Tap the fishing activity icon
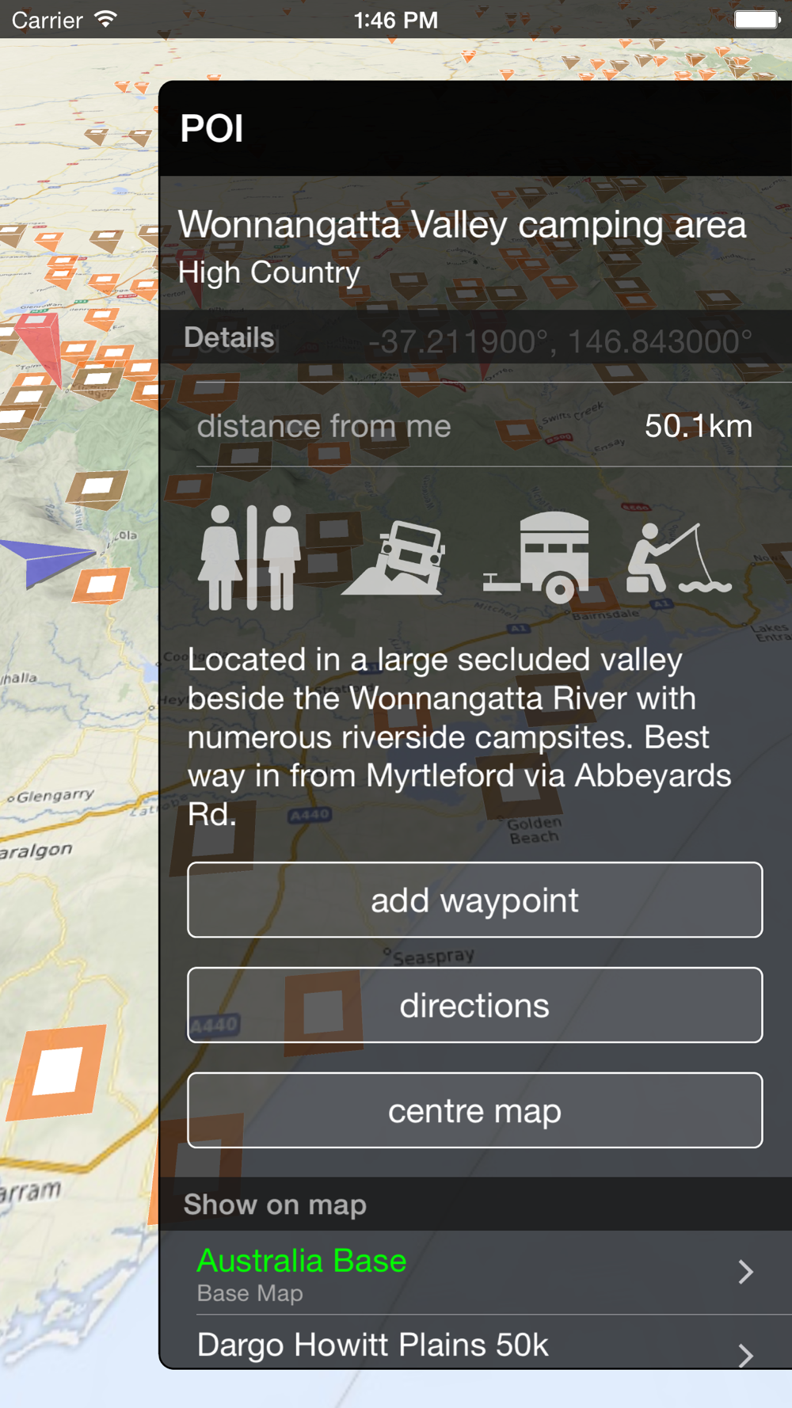The image size is (792, 1408). (x=680, y=557)
